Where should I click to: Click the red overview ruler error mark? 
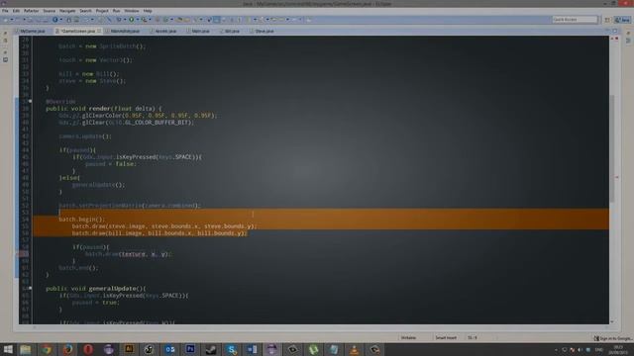click(617, 177)
